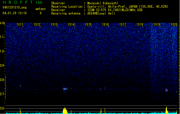
Task: Select observer name Masayuki Kobayashi
Action: click(103, 3)
